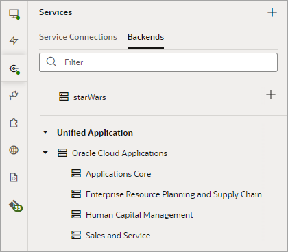
Task: Select the Services icon in sidebar
Action: tap(14, 68)
